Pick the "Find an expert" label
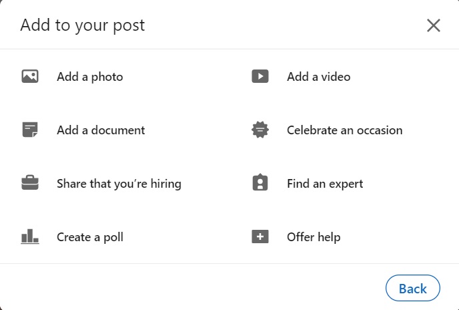The image size is (459, 310). [325, 184]
